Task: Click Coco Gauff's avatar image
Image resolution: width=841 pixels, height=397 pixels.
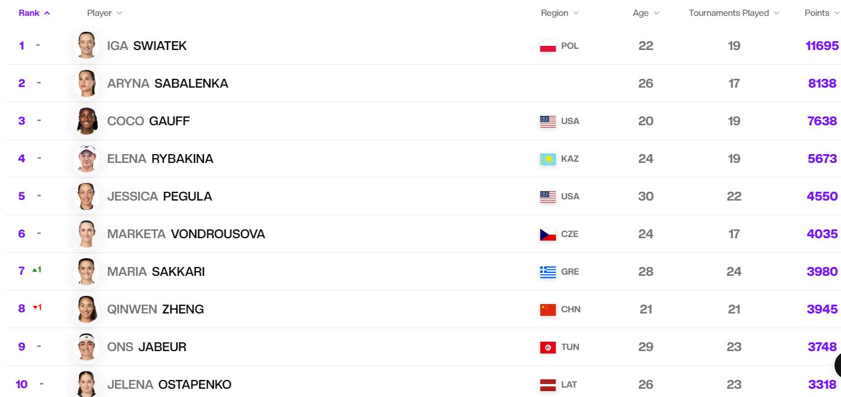Action: 87,121
